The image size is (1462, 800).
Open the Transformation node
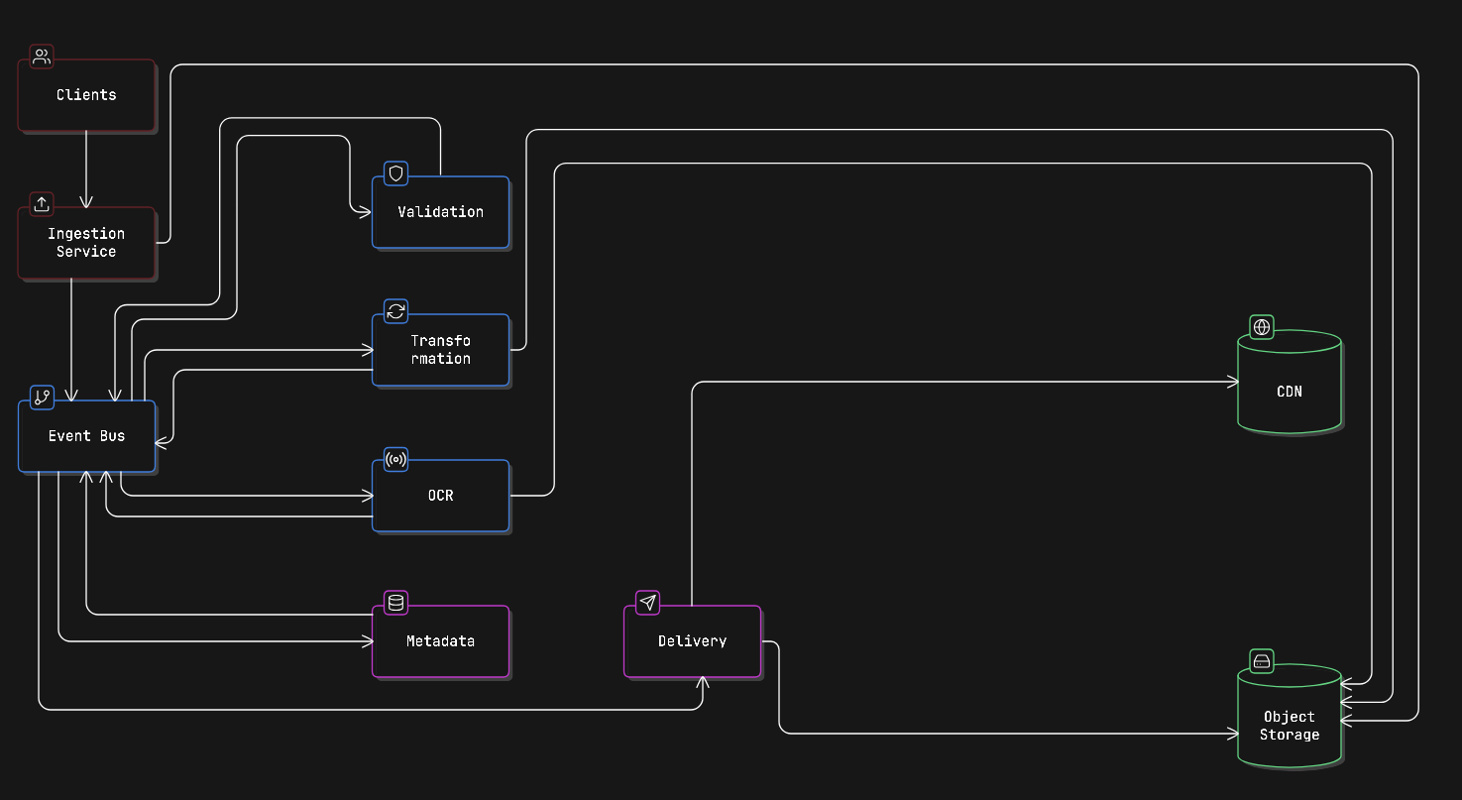coord(440,350)
